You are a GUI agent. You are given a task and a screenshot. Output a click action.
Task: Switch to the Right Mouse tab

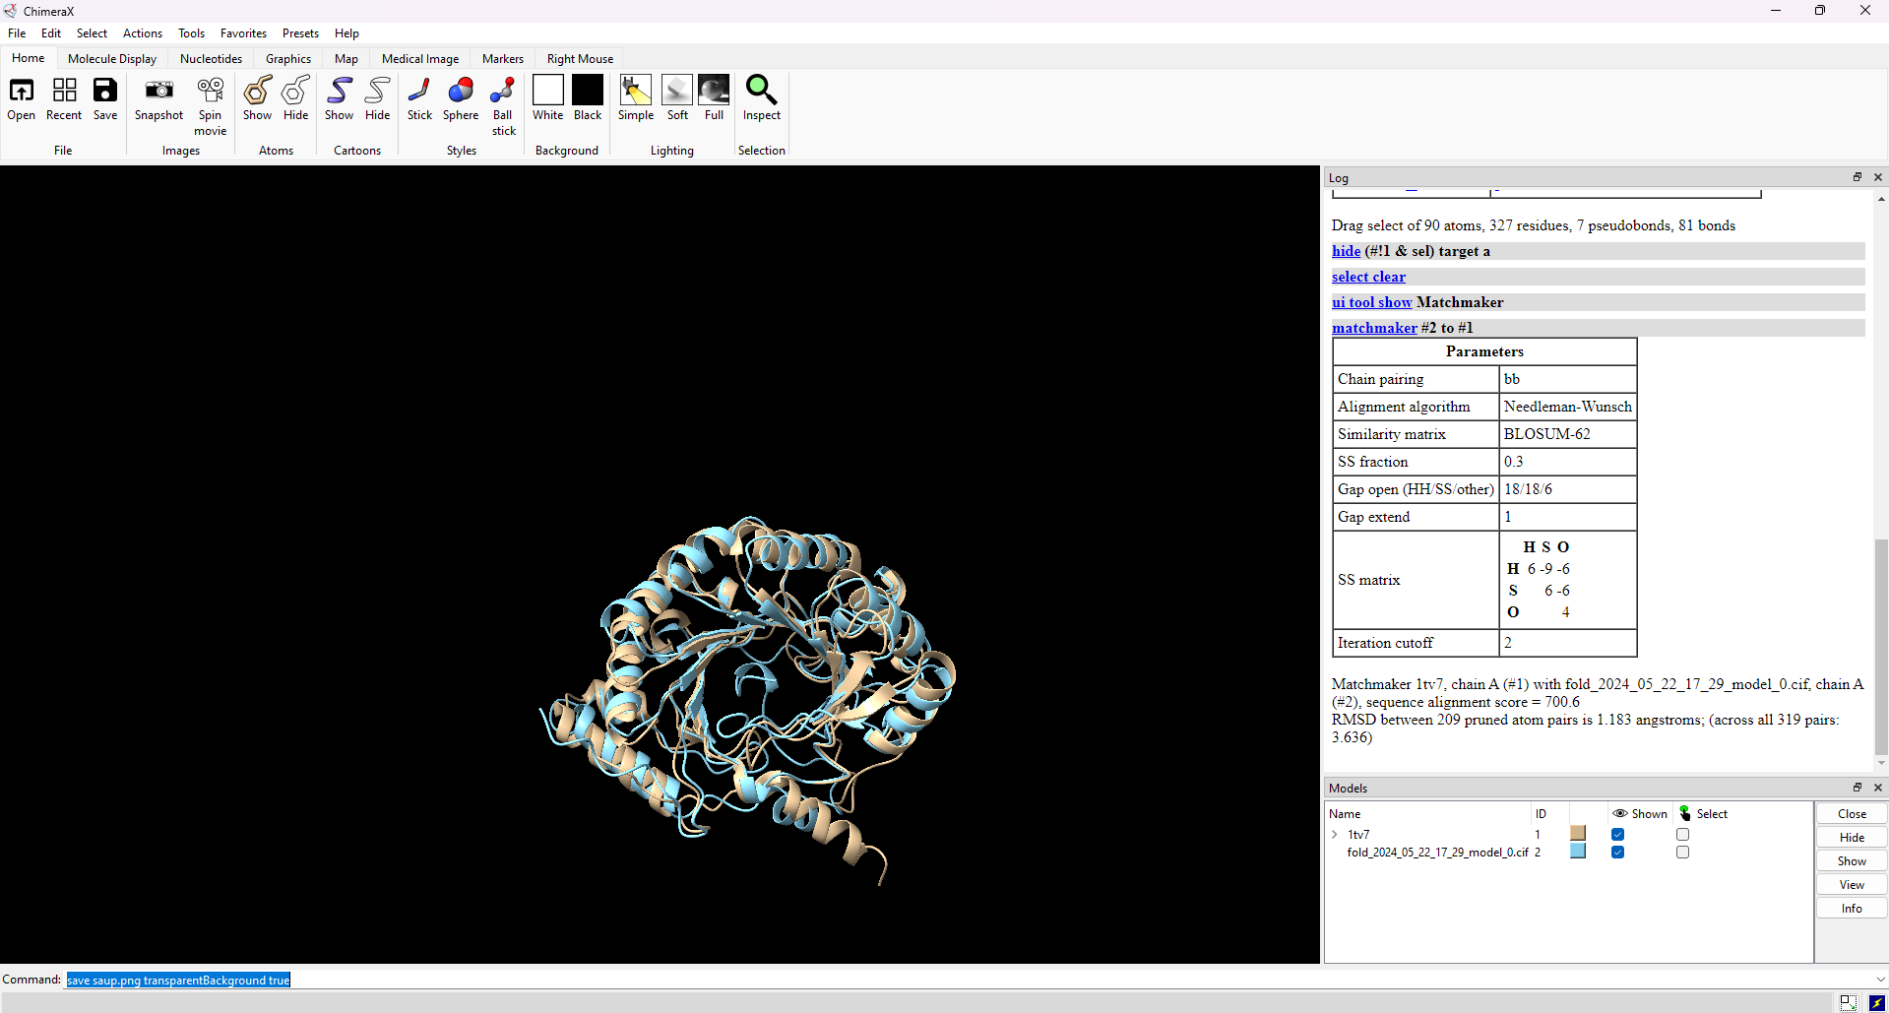point(580,59)
